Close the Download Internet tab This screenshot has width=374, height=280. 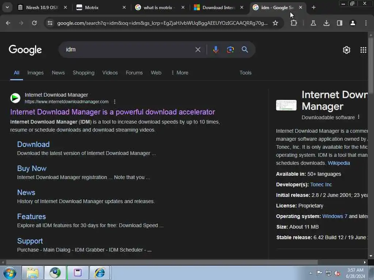click(x=242, y=8)
